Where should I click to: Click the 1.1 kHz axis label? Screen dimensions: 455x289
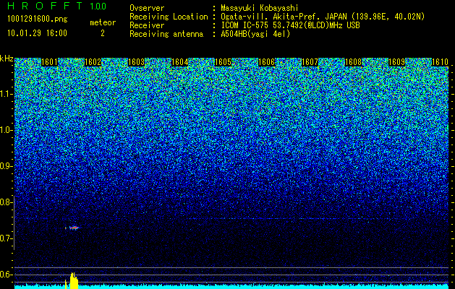tap(6, 94)
